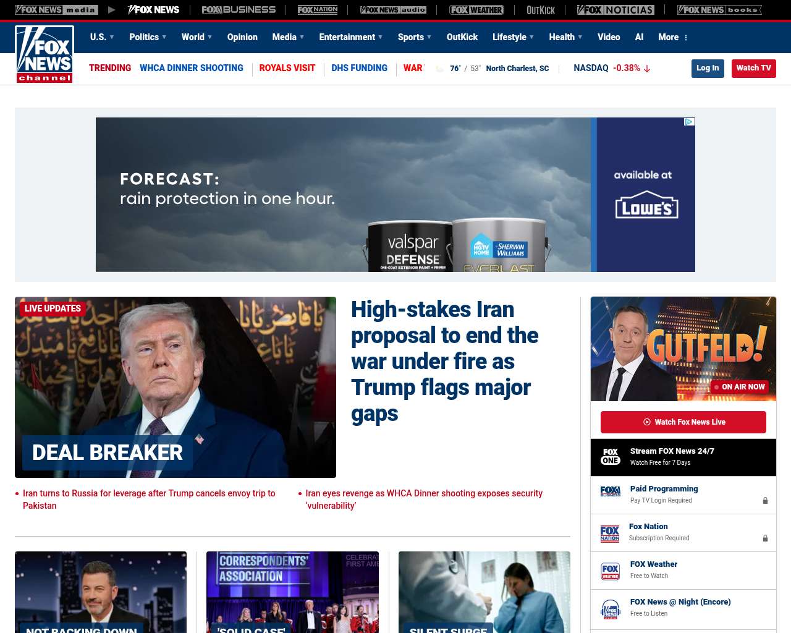Open the Iran eyes revenge WHCA Dinner story link
791x633 pixels.
coord(424,499)
